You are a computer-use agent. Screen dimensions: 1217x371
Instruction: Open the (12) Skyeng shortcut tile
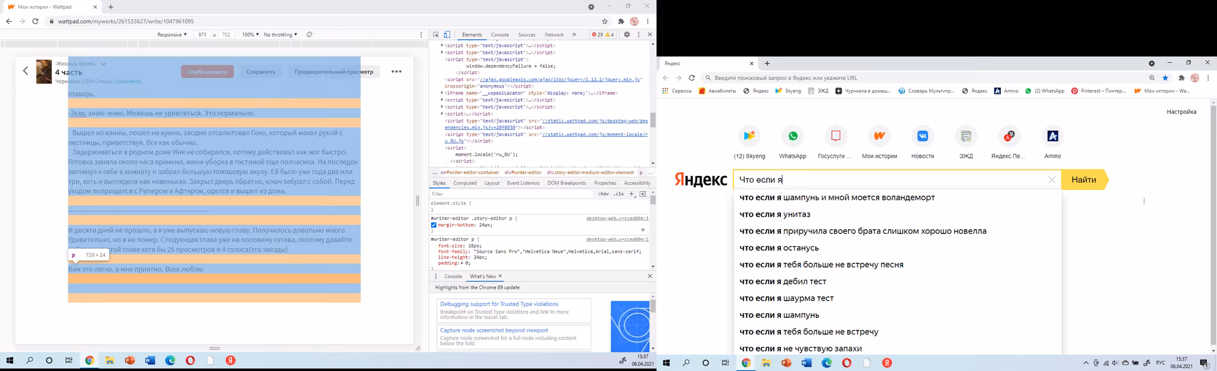click(x=749, y=142)
